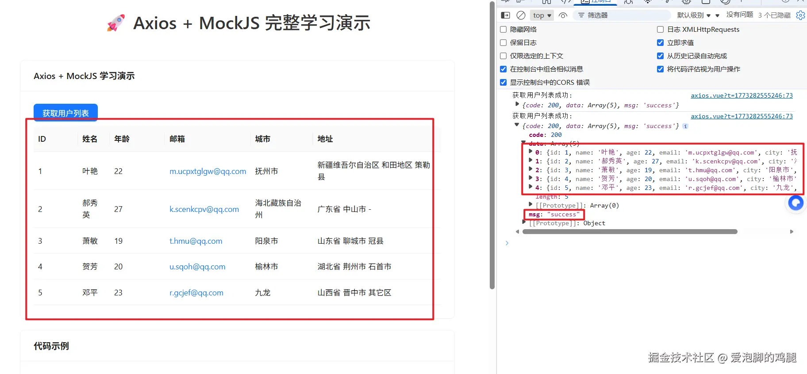Click the 代码示例 section heading
This screenshot has height=374, width=807.
tap(51, 346)
